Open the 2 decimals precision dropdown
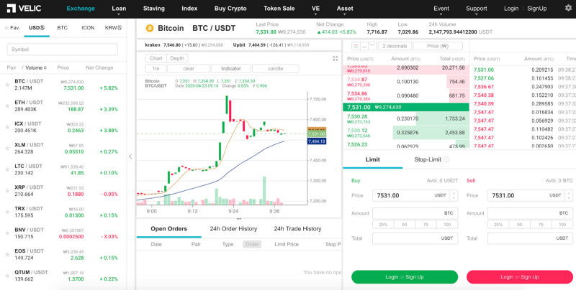This screenshot has width=576, height=290. pos(395,46)
